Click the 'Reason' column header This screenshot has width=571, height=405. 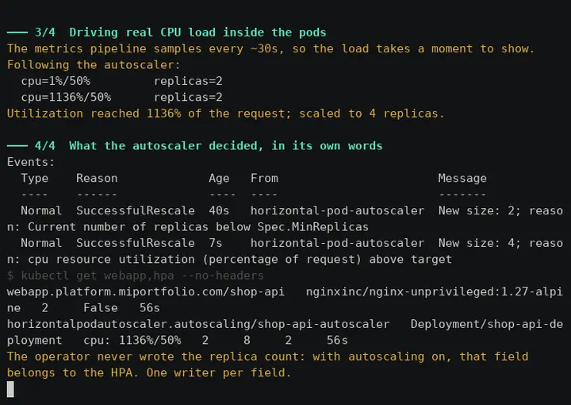pos(97,178)
